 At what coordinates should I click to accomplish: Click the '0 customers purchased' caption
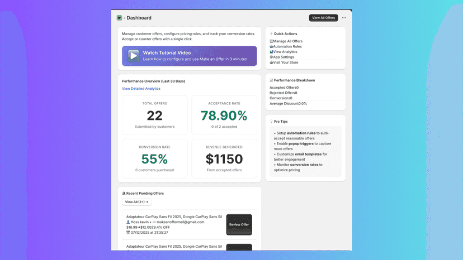(154, 170)
